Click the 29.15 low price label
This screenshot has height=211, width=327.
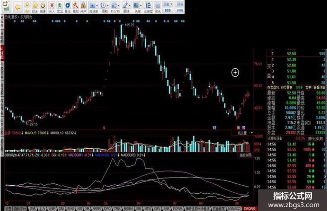point(34,124)
